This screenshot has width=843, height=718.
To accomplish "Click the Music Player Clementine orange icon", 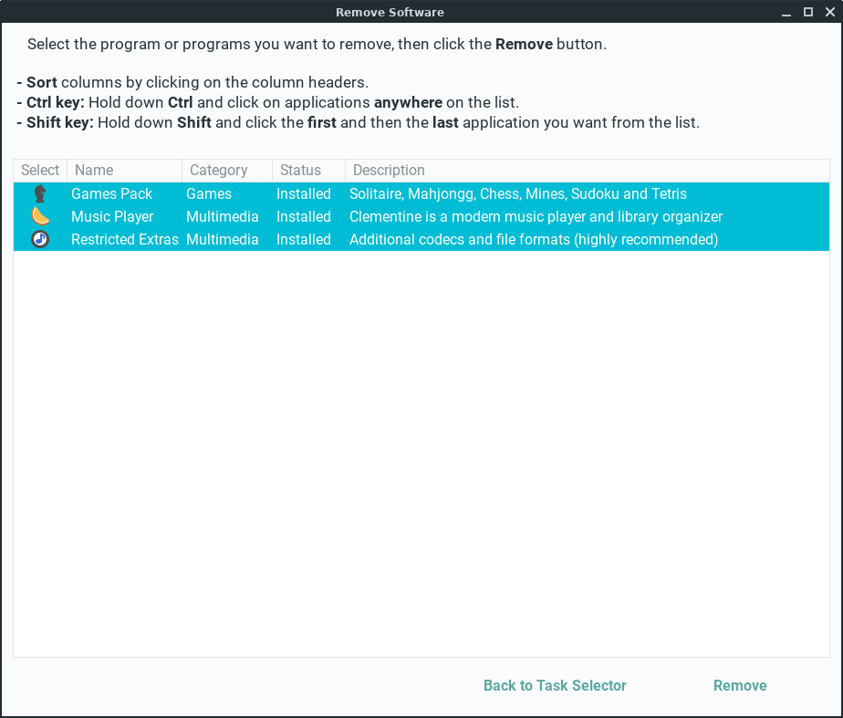I will (40, 216).
